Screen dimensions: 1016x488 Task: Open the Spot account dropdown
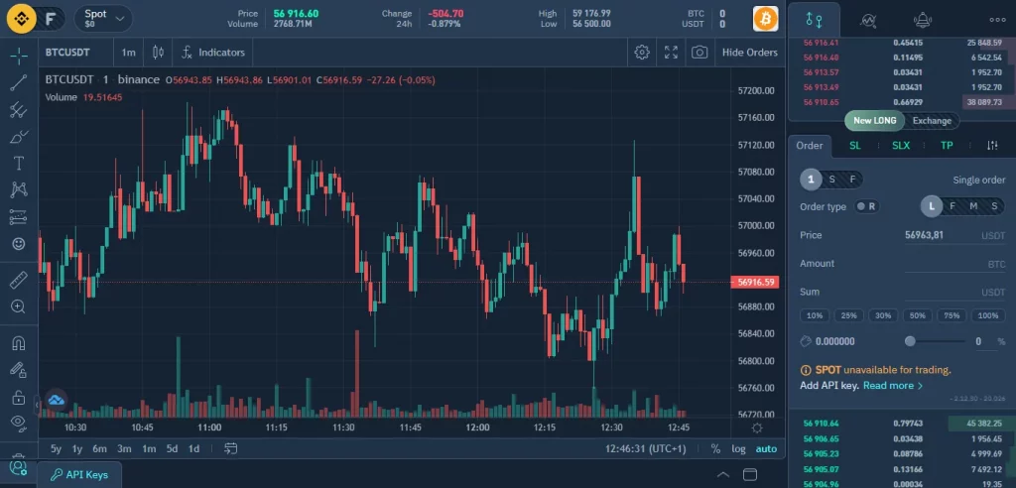tap(103, 19)
